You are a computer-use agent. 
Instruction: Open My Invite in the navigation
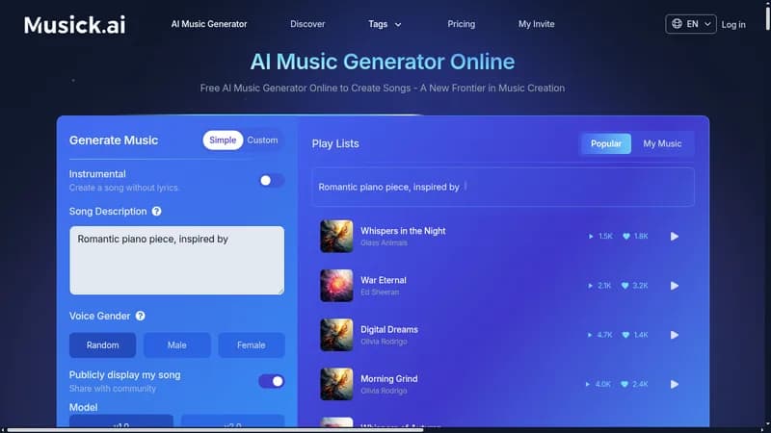click(x=536, y=24)
